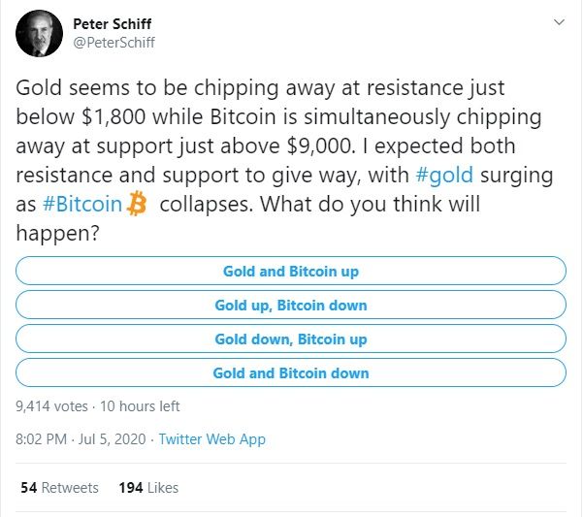Click the Twitter Web App source link
The width and height of the screenshot is (583, 517).
[x=211, y=439]
